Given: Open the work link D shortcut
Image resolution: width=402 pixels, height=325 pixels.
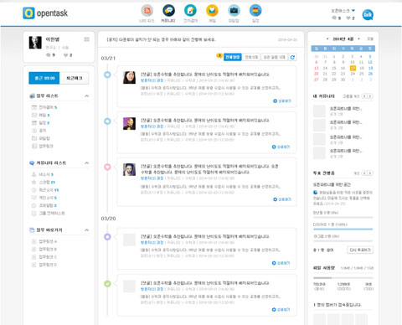Looking at the screenshot, I should pyautogui.click(x=44, y=265).
